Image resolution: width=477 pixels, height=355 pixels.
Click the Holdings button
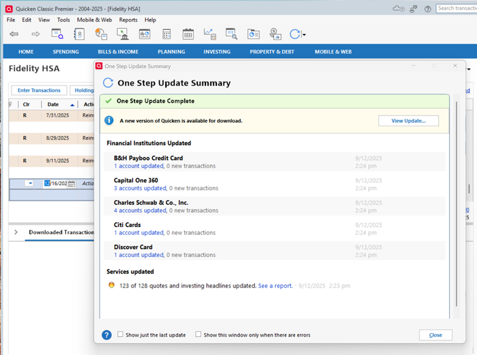coord(82,91)
